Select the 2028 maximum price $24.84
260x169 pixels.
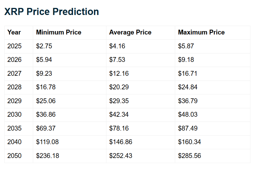point(188,87)
